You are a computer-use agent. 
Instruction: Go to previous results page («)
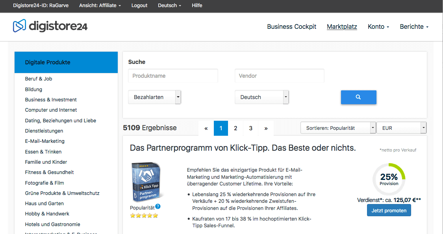click(206, 128)
